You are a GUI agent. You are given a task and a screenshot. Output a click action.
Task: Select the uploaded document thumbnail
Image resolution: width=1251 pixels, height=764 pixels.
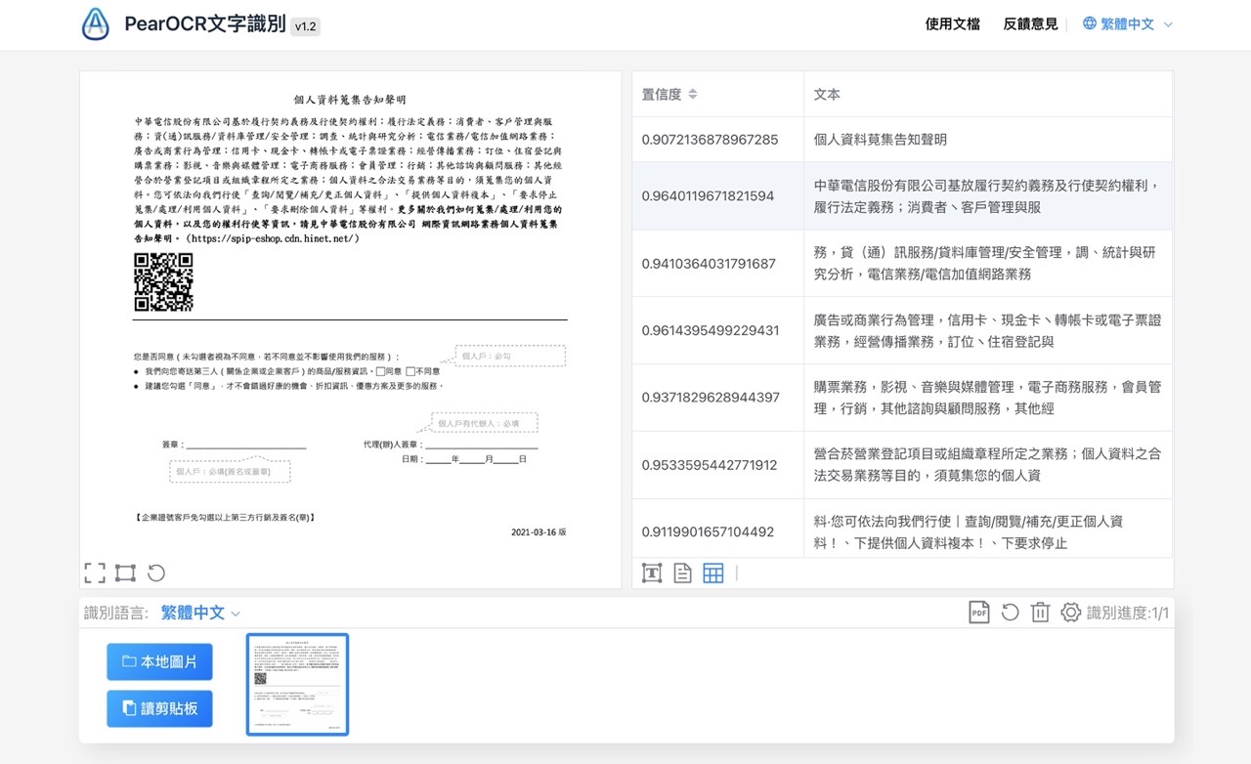(298, 684)
